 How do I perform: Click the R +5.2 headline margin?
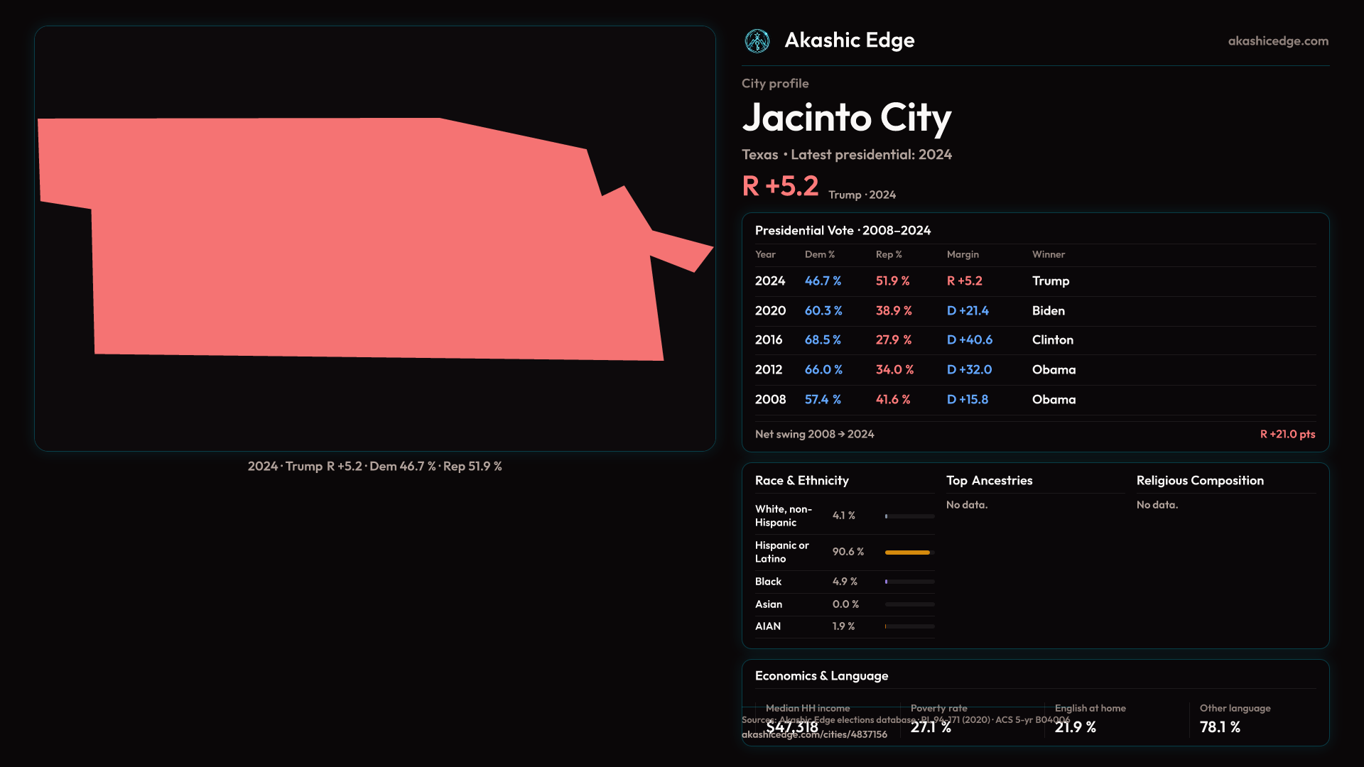tap(780, 187)
